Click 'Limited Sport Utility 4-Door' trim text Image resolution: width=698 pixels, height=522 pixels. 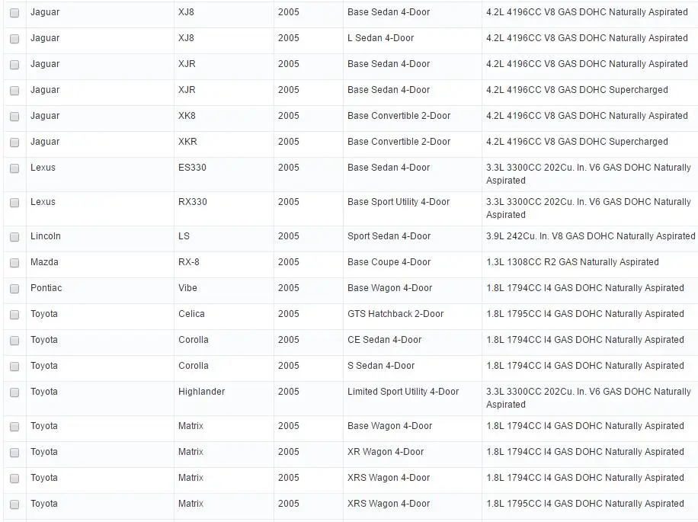point(403,391)
